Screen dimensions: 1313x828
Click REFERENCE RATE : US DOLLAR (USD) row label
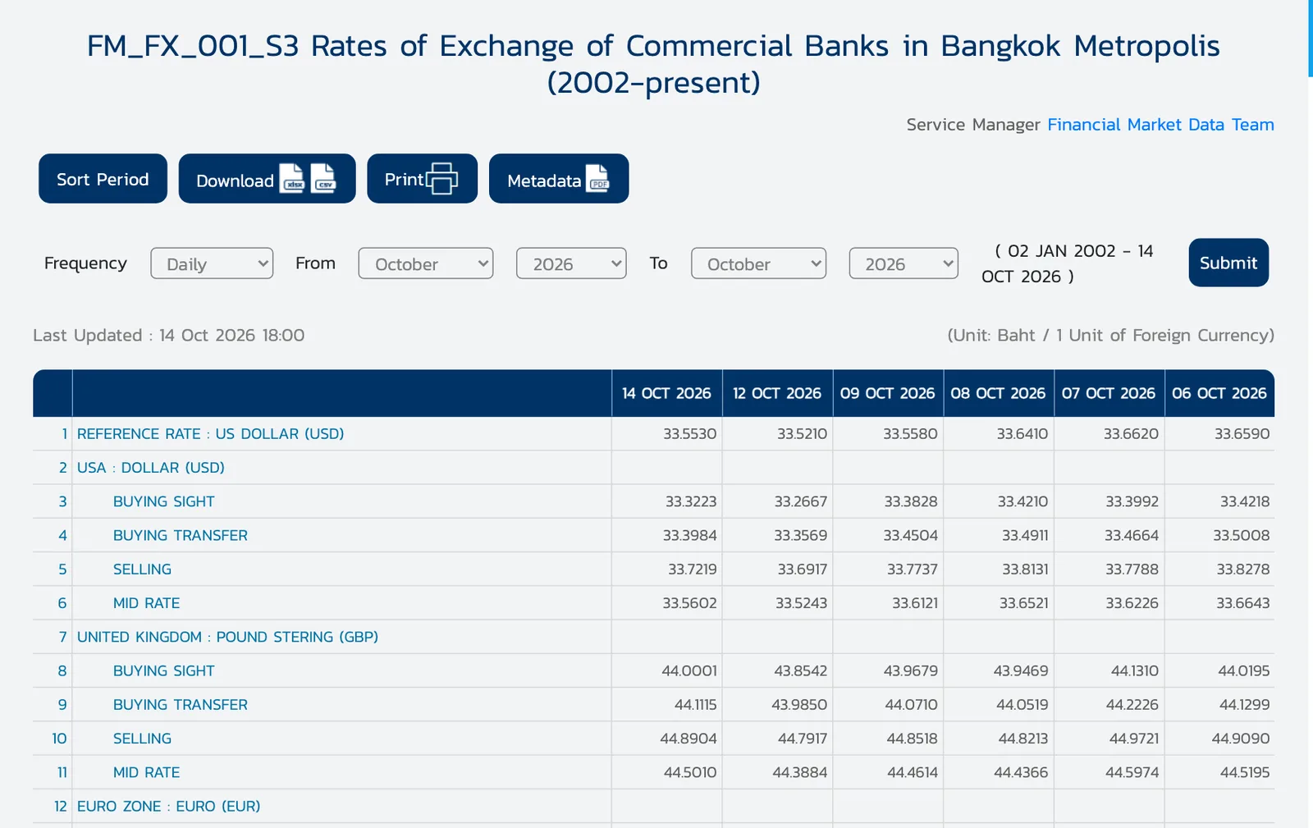210,433
